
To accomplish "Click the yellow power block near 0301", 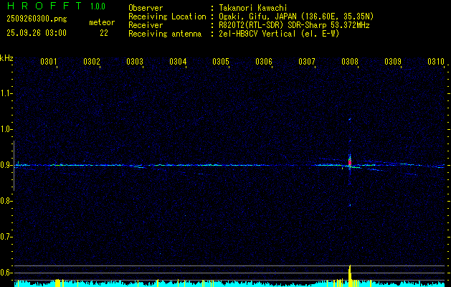I will [57, 283].
